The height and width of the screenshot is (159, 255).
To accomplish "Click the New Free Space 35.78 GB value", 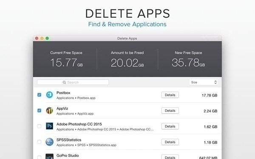I will [x=188, y=63].
